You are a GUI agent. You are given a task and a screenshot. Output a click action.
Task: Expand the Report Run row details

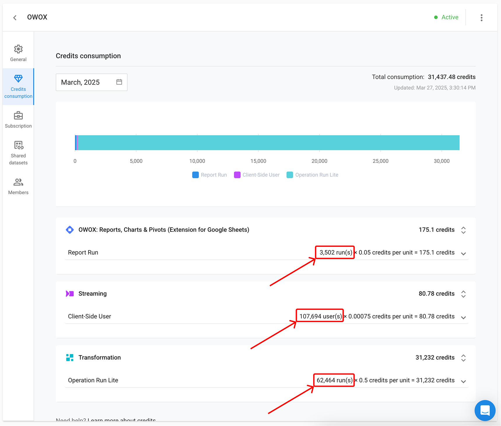(x=463, y=254)
